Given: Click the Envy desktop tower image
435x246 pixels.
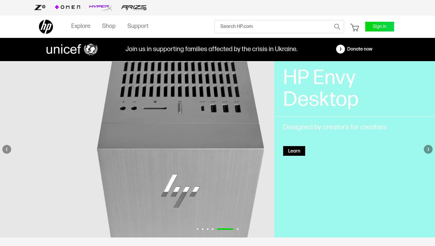Looking at the screenshot, I should (180, 149).
